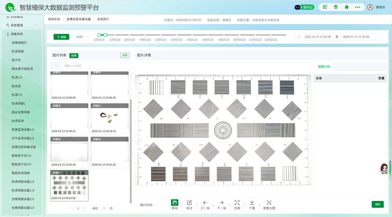Click the green 保存 save button
This screenshot has height=217, width=392.
[x=377, y=204]
